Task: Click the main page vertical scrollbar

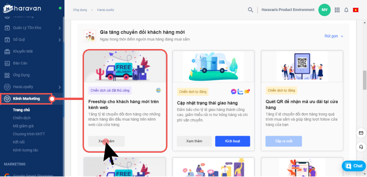Action: [364, 80]
